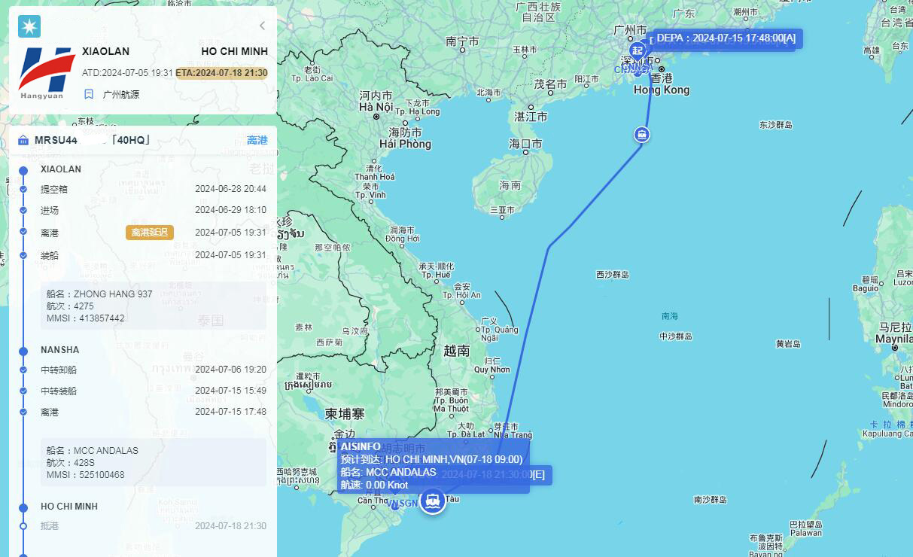Click the container icon next to MRSU44
The image size is (913, 557).
[x=23, y=140]
